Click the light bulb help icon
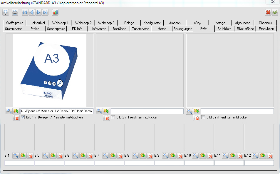This screenshot has height=174, width=280. 6,12
